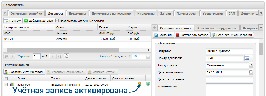Viewport: 266px width, 96px height.
Task: Click the Дата расторжения input field
Action: (x=229, y=79)
